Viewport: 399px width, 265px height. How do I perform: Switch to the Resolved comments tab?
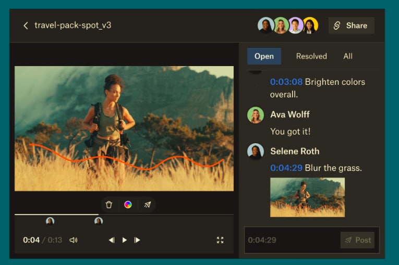point(311,56)
